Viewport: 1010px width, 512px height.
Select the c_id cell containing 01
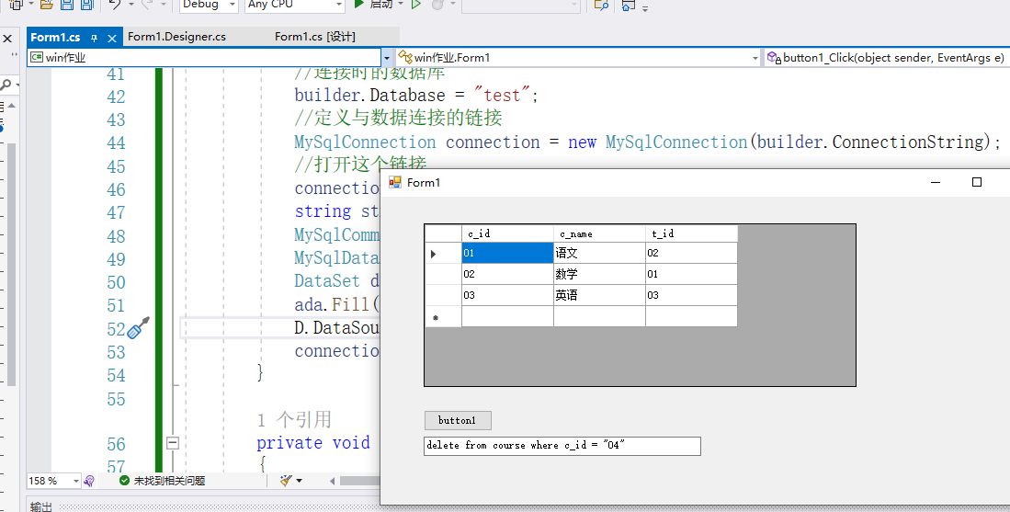tap(507, 253)
